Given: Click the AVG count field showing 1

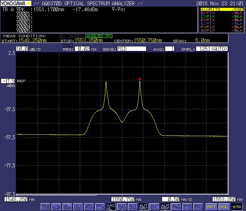Looking at the screenshot, I should (170, 49).
